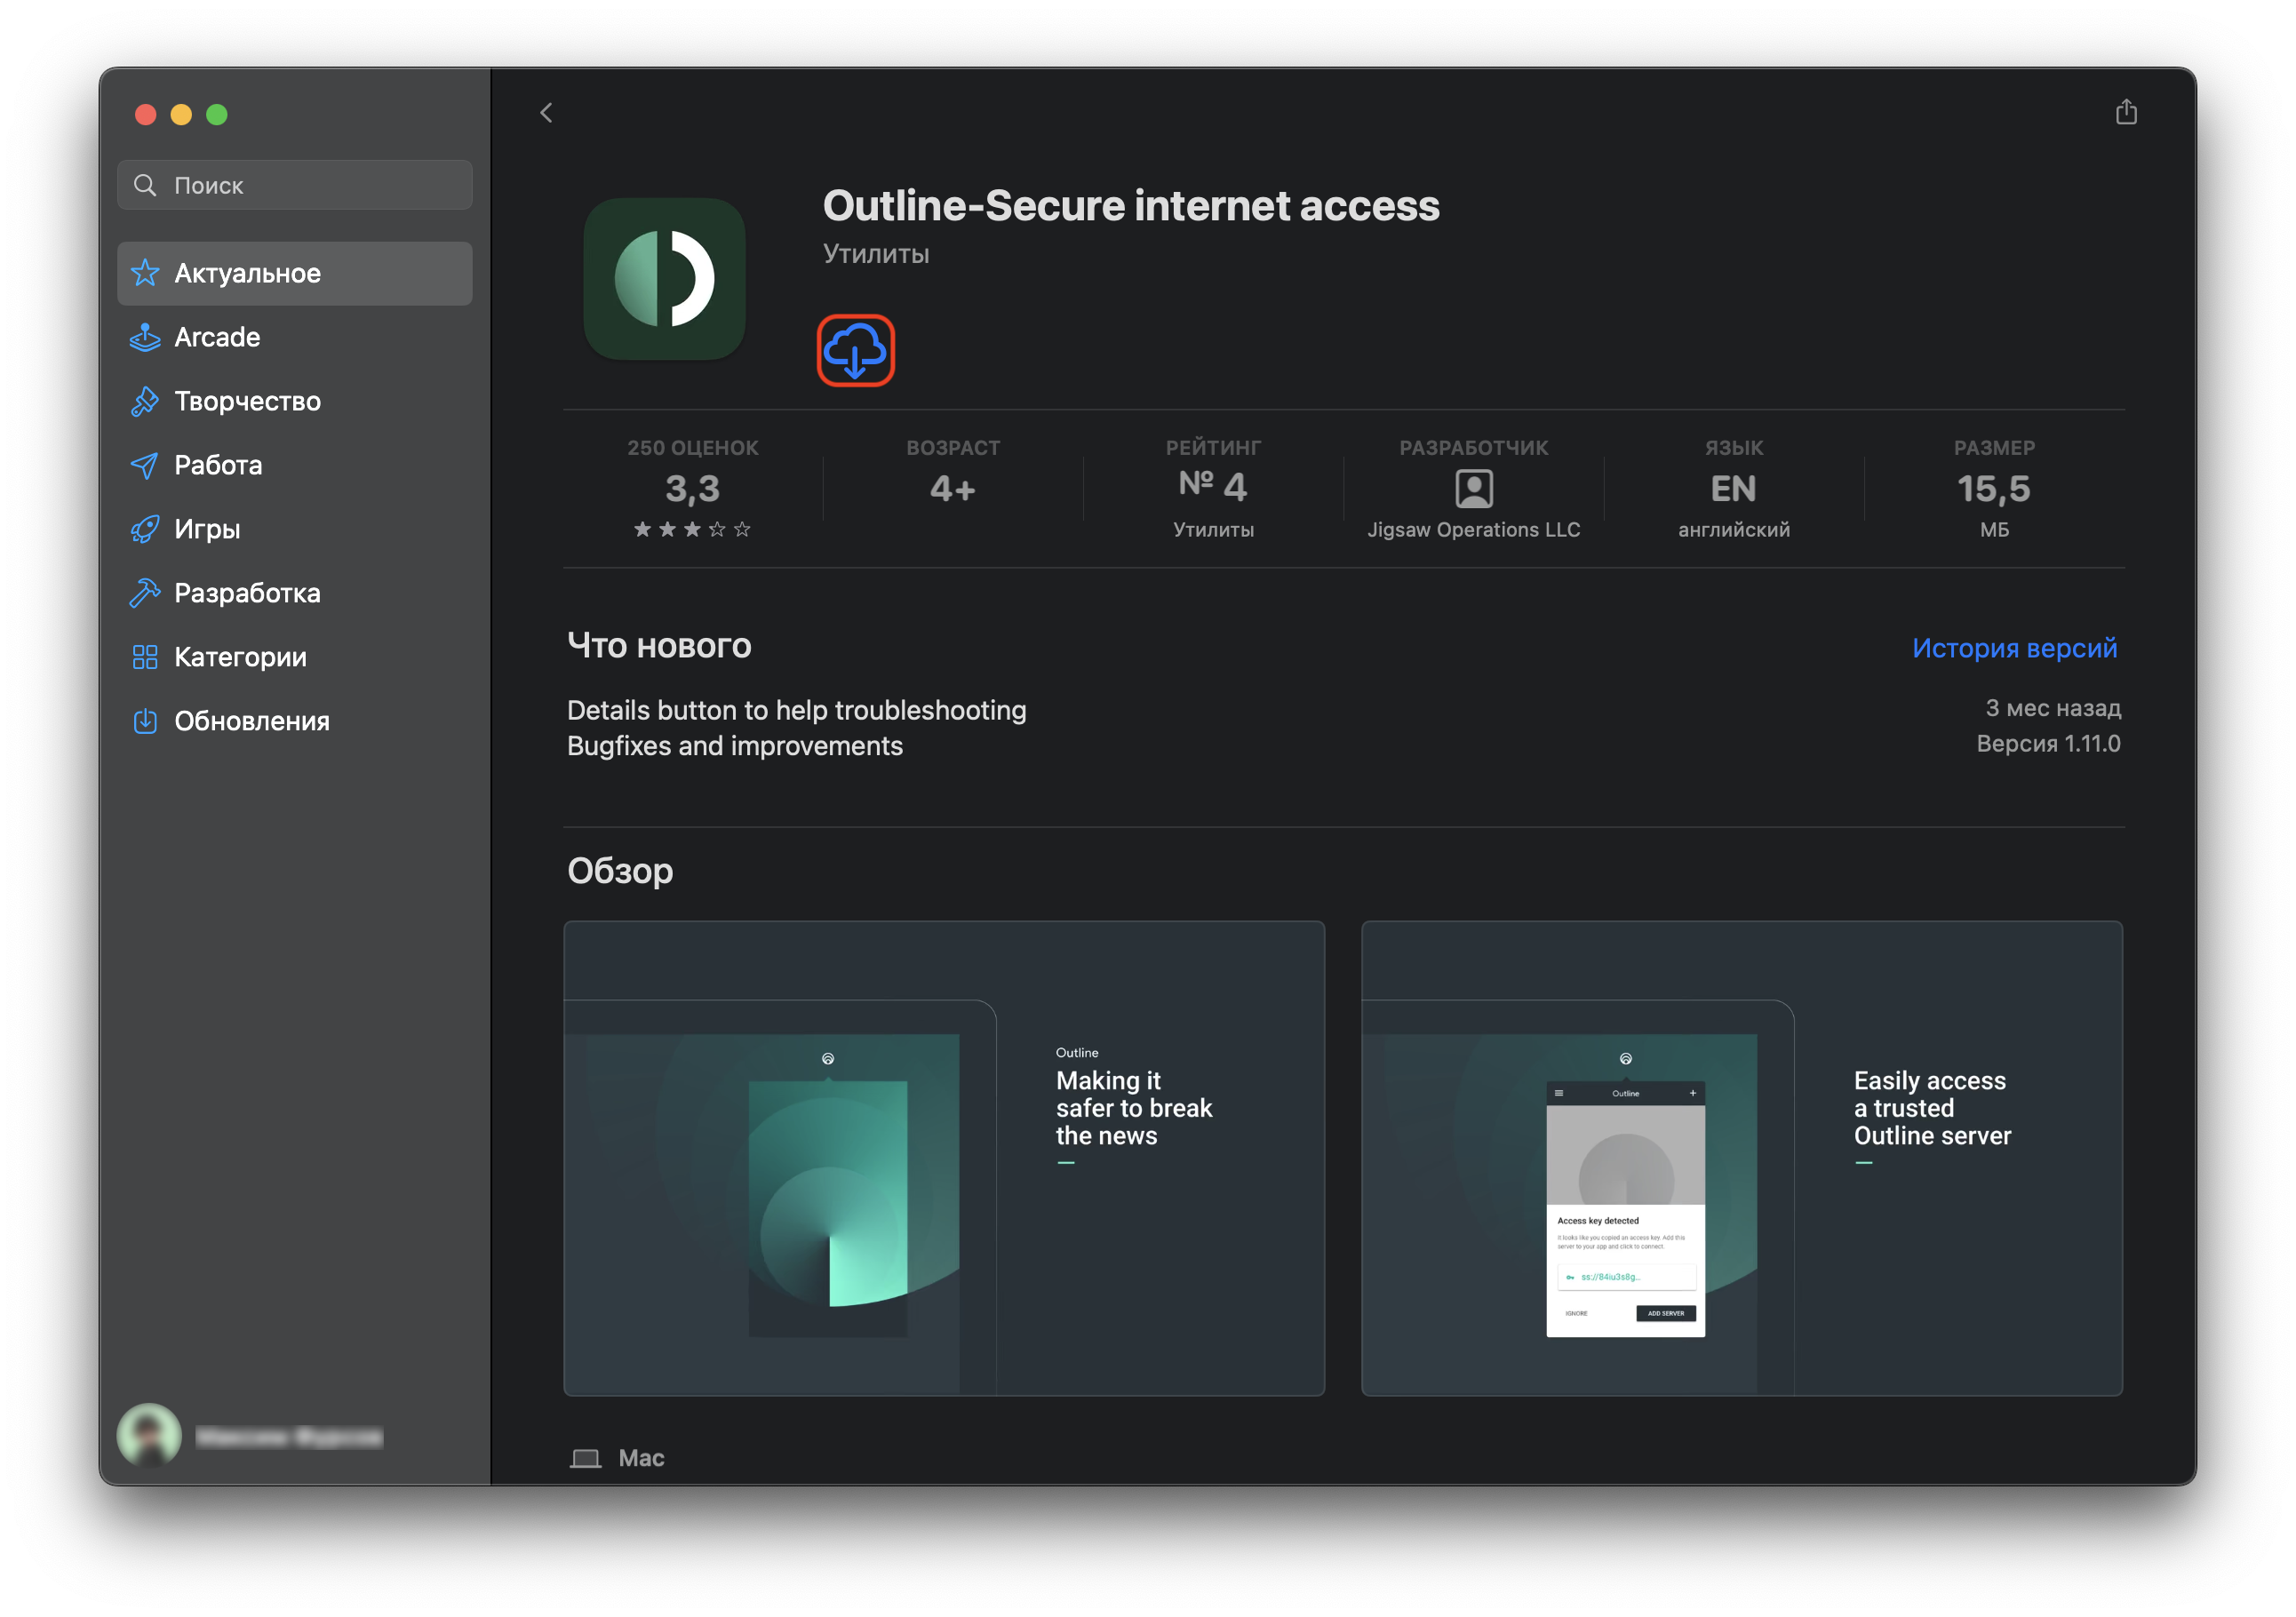This screenshot has width=2296, height=1617.
Task: Click the Обзор heading
Action: [x=620, y=871]
